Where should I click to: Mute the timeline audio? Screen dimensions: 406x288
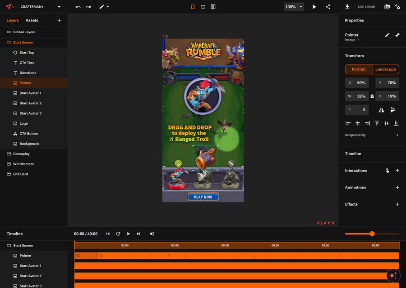point(152,234)
